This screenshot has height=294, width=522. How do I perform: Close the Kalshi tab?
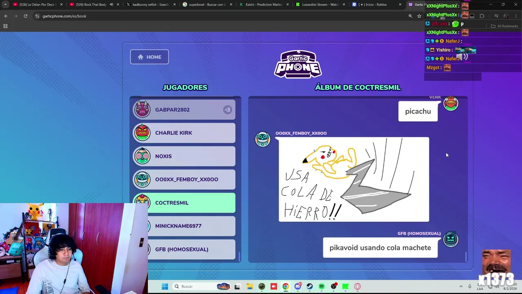pos(287,4)
